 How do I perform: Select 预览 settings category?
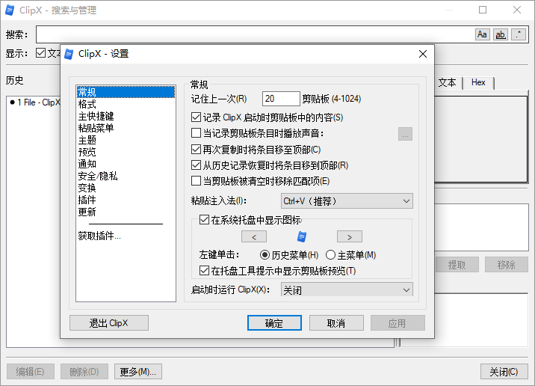(x=126, y=152)
